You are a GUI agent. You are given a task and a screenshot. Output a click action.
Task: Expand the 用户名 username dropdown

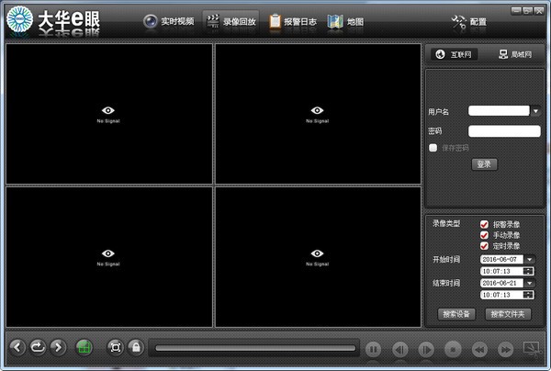coord(535,111)
